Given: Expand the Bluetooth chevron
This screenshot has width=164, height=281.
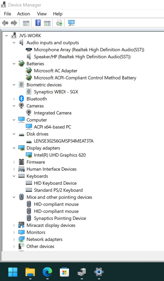Looking at the screenshot, I should (x=14, y=99).
